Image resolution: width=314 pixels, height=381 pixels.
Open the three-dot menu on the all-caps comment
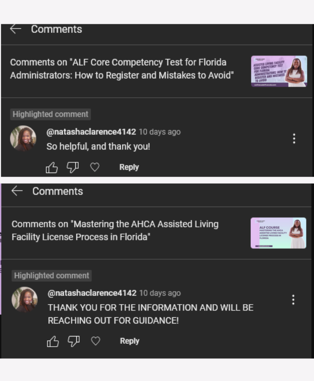(x=293, y=300)
